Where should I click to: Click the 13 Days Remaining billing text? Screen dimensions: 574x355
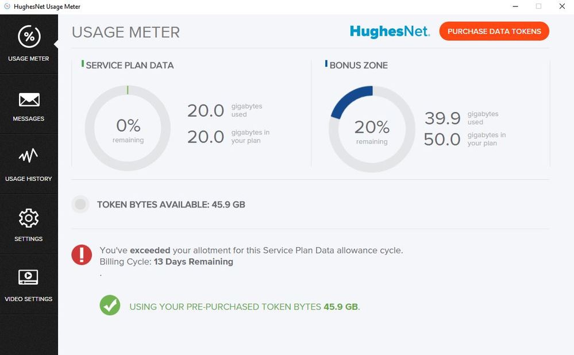click(193, 262)
